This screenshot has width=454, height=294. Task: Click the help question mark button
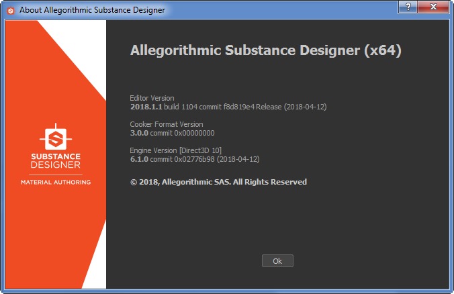[408, 7]
